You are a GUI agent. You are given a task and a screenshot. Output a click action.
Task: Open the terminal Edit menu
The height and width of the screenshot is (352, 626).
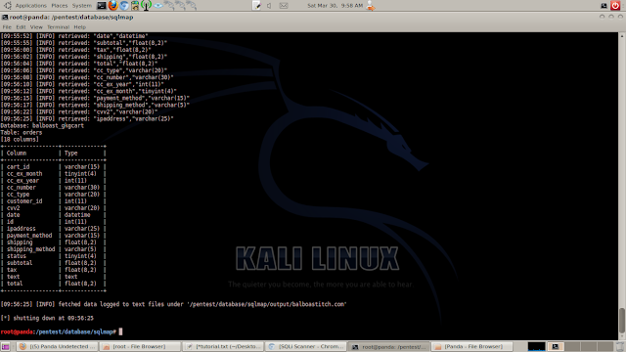[21, 27]
